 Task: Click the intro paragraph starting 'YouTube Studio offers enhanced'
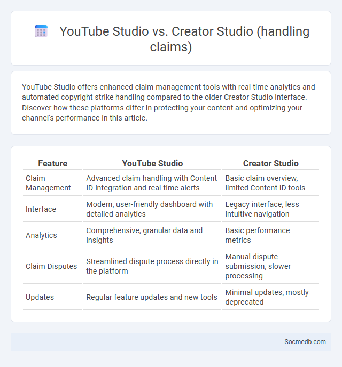[168, 102]
